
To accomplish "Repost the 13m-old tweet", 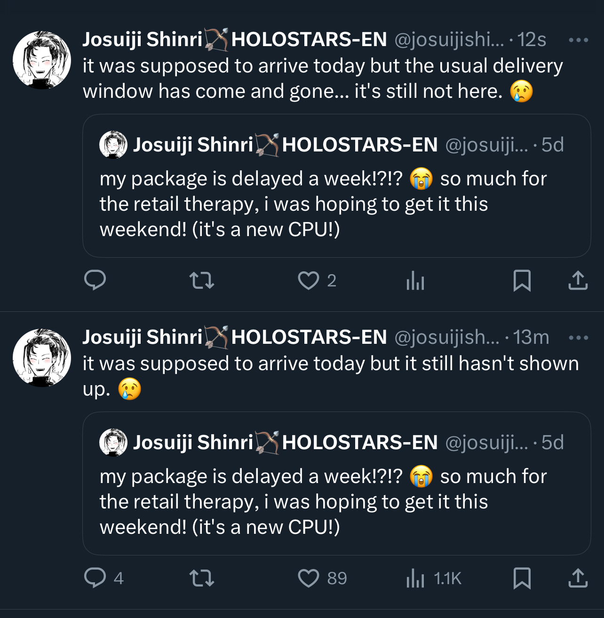I will 201,578.
